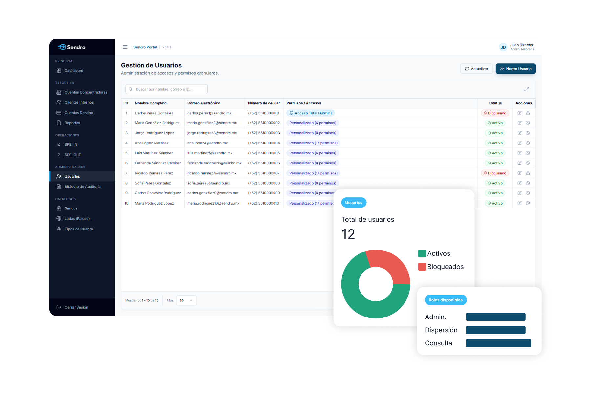This screenshot has width=591, height=394.
Task: Unblock user Carlos Pérez González
Action: (x=528, y=113)
